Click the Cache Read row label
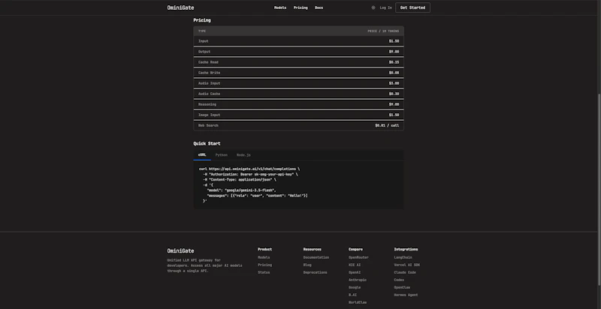This screenshot has width=601, height=309. pos(208,62)
